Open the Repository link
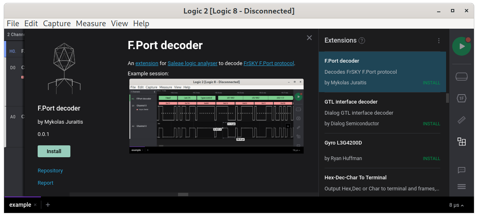Image resolution: width=478 pixels, height=217 pixels. click(50, 171)
